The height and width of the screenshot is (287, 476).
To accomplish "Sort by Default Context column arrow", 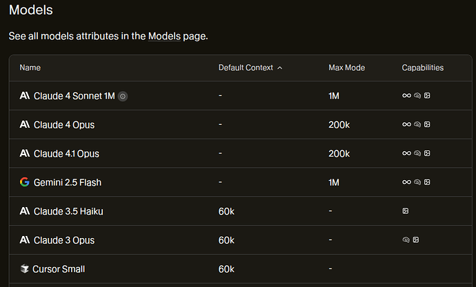I will point(280,68).
